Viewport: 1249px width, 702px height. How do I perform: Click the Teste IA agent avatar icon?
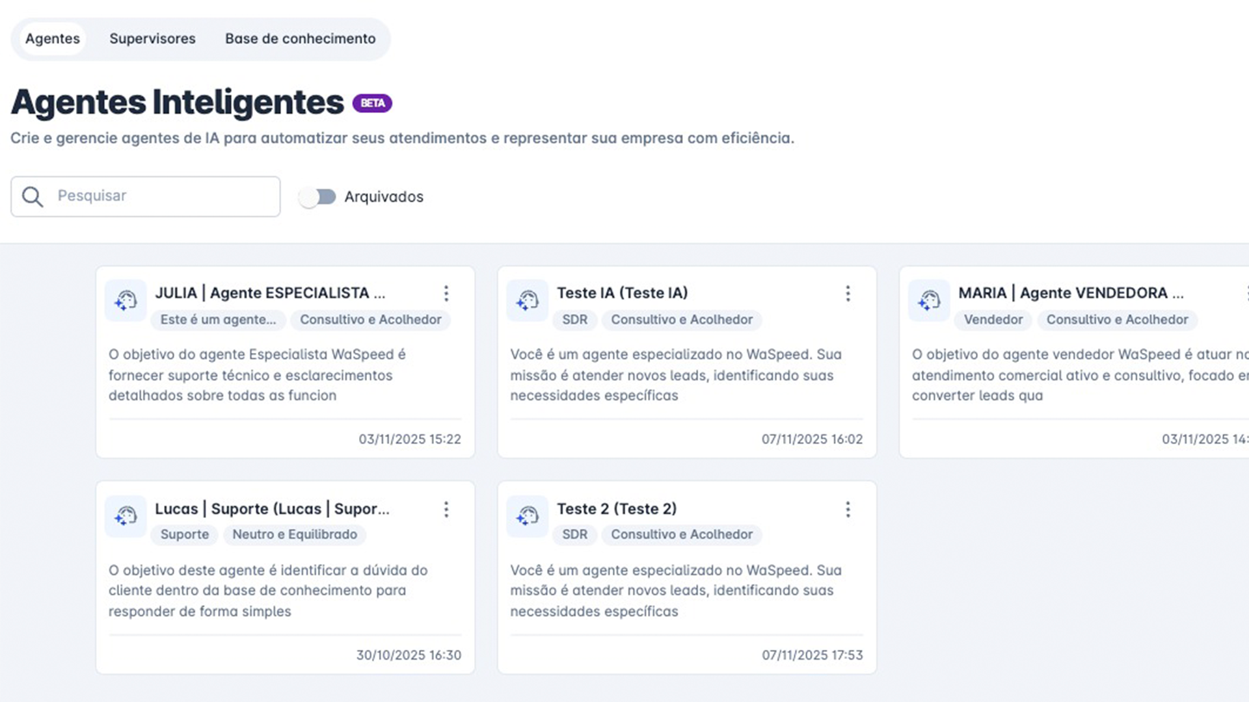(527, 300)
